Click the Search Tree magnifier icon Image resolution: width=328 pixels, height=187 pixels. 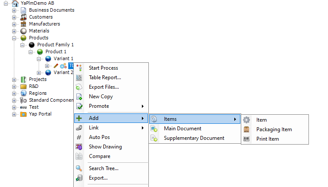(79, 168)
